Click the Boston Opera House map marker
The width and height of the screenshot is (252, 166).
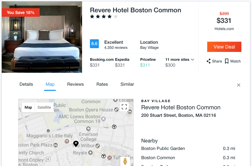coord(116,110)
